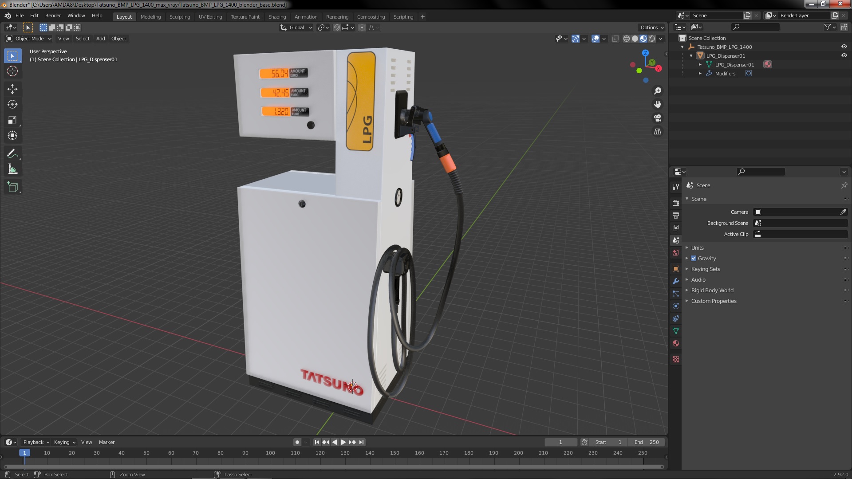
Task: Select the Transform tool
Action: [12, 135]
